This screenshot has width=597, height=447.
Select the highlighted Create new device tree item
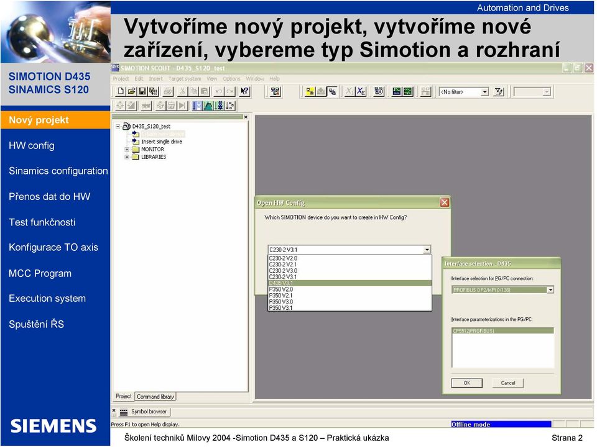(x=162, y=134)
